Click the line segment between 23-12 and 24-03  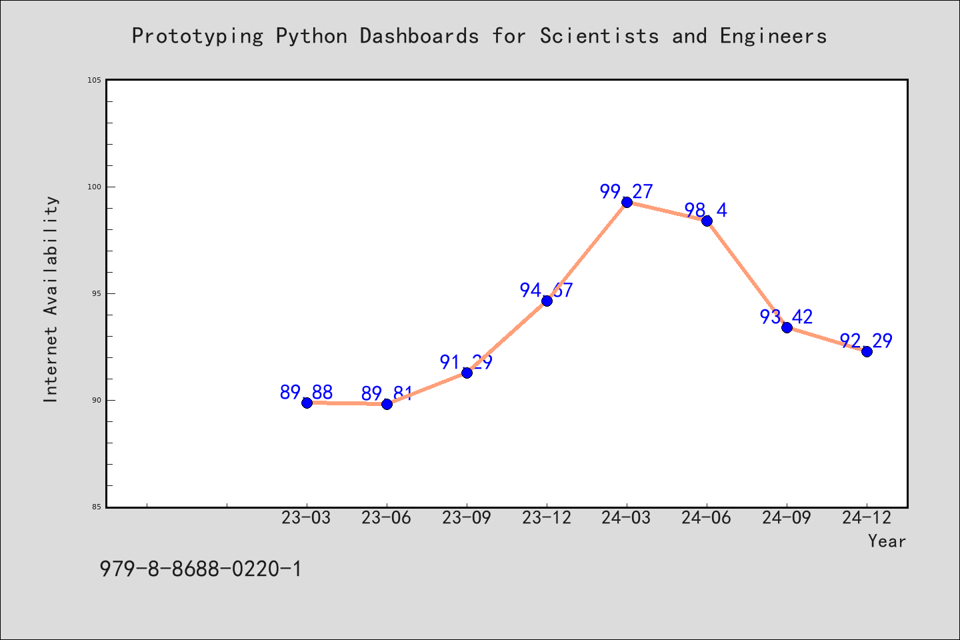click(x=587, y=251)
